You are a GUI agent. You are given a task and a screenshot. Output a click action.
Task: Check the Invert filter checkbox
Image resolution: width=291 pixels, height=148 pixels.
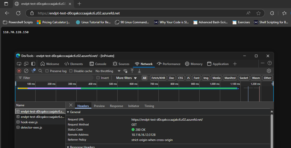tap(98, 78)
